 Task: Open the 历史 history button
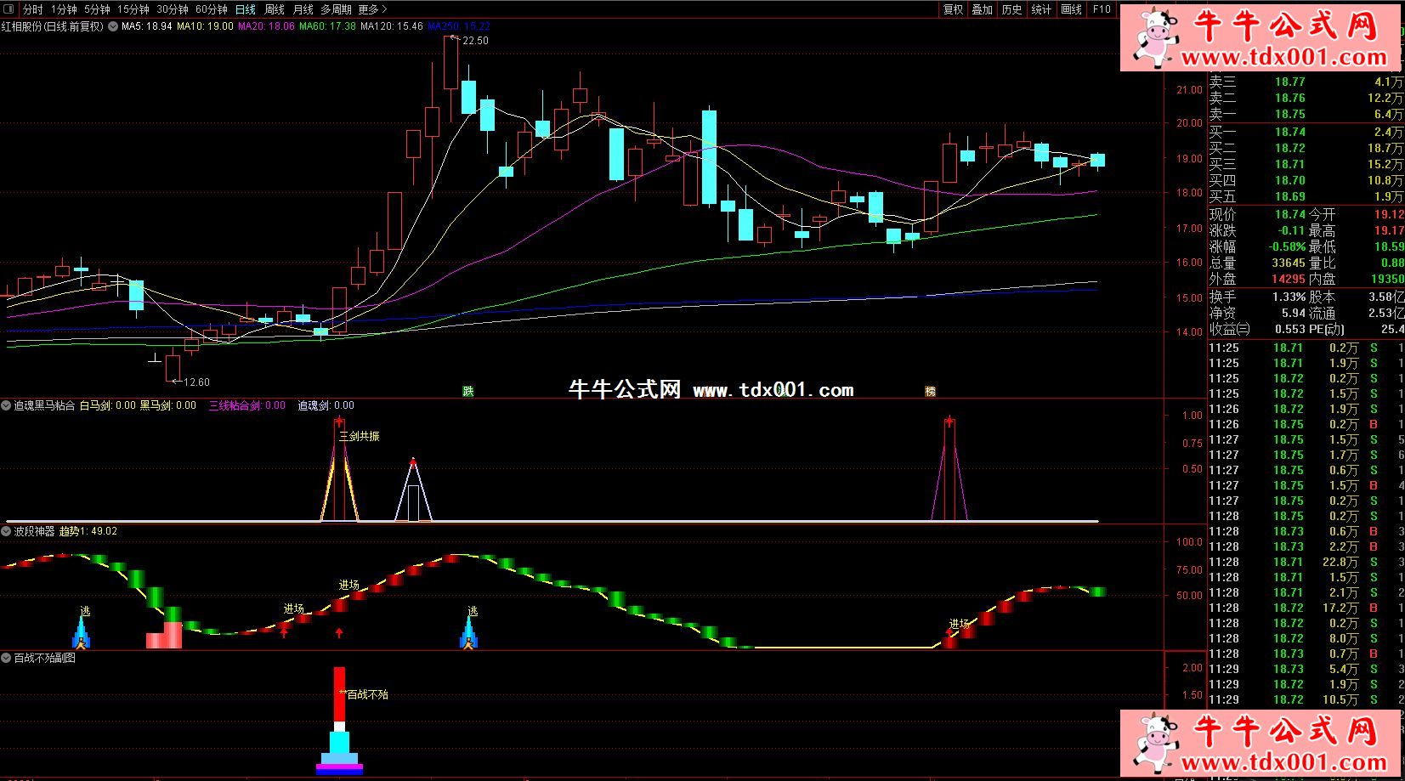1011,9
